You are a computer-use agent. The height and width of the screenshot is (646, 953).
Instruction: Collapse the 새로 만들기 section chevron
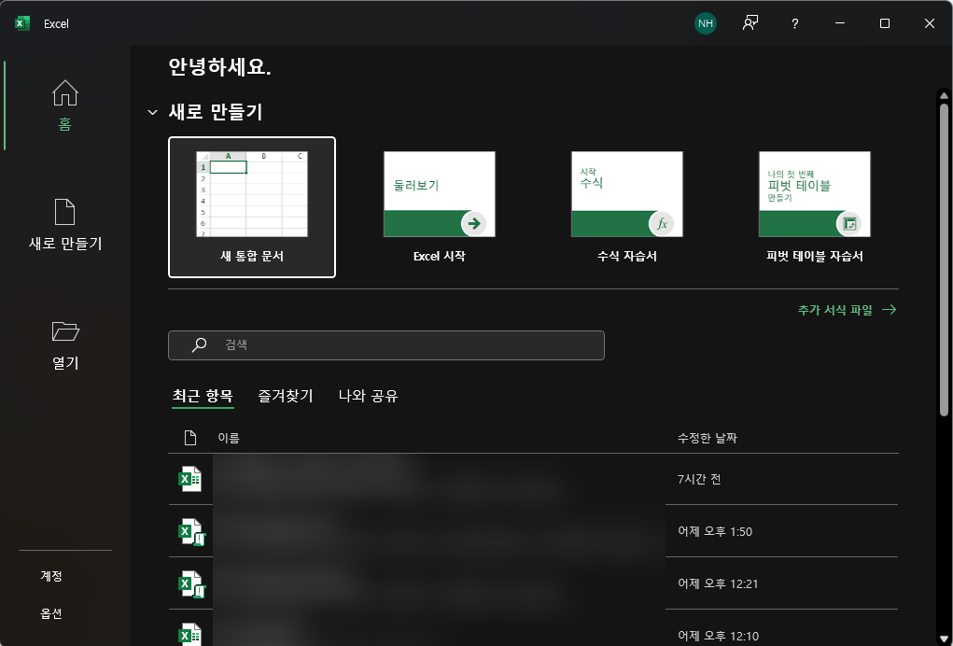(x=152, y=111)
